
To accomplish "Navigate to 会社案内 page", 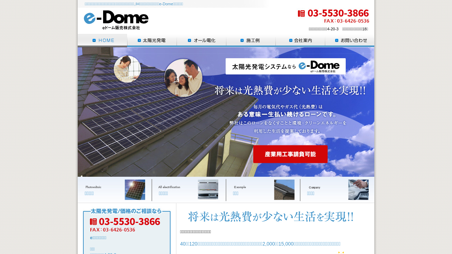I will point(300,40).
